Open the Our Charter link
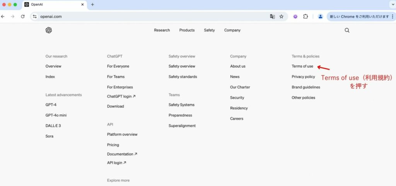Screen dimensions: 396x186 pyautogui.click(x=240, y=87)
